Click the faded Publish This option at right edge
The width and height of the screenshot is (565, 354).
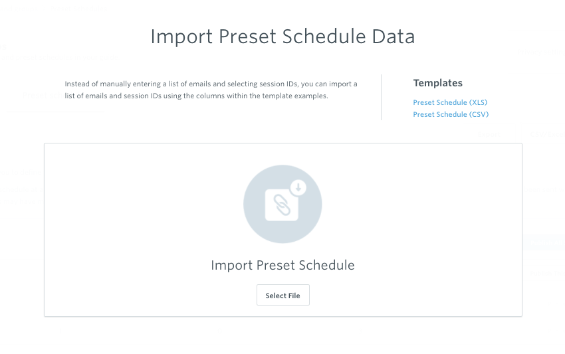(547, 274)
